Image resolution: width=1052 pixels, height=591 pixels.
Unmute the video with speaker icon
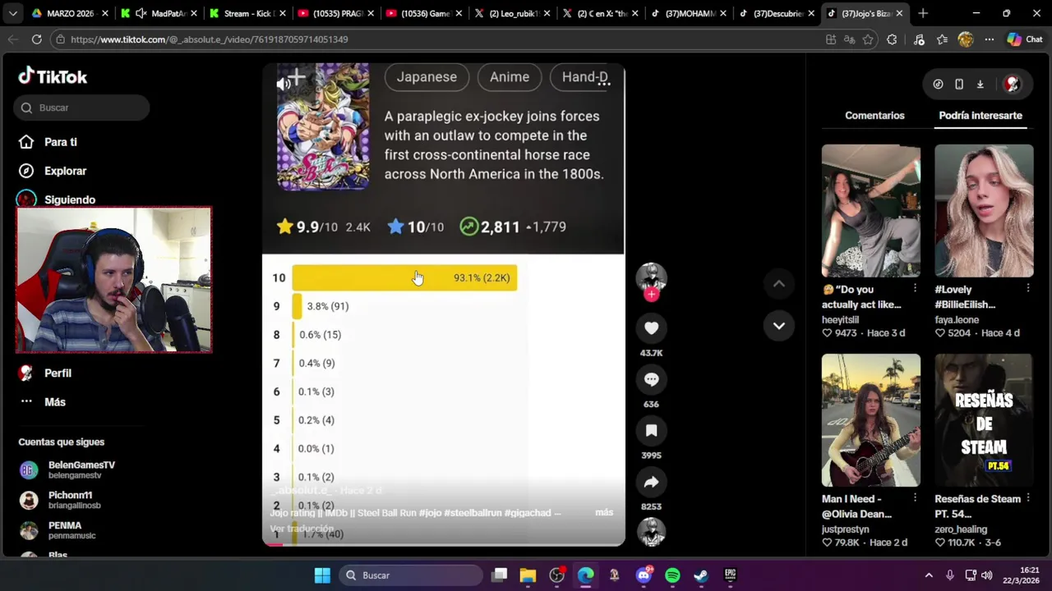coord(284,83)
